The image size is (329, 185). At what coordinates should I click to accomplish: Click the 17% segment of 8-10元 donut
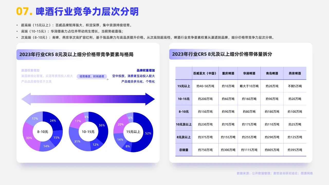tap(35, 119)
